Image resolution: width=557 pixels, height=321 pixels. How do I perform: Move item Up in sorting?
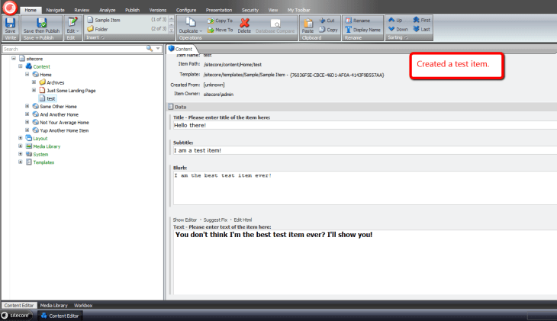395,21
